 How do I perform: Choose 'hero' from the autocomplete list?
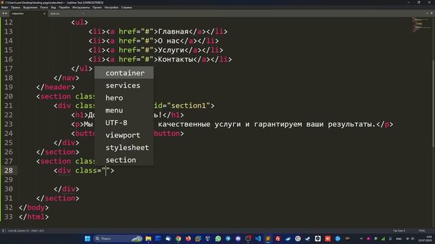[x=124, y=98]
